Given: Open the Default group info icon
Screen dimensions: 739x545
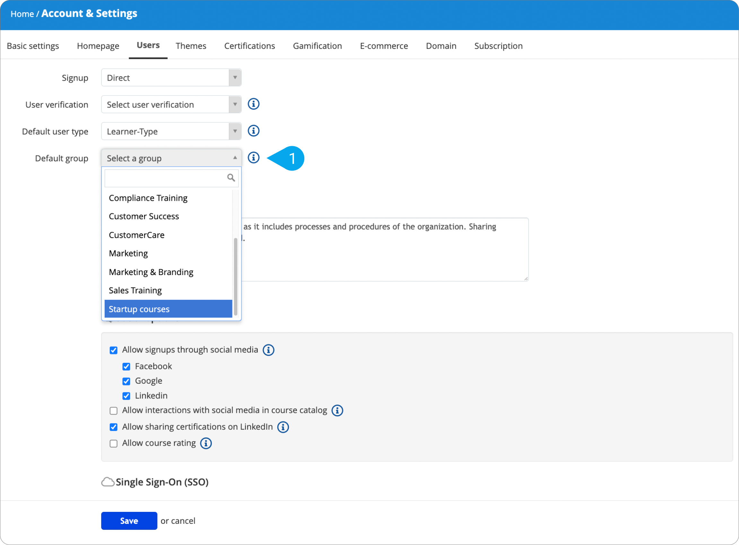Looking at the screenshot, I should [254, 158].
